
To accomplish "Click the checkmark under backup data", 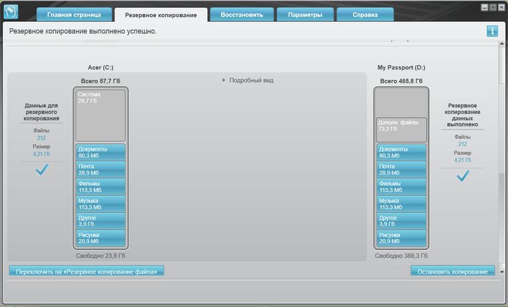I will pyautogui.click(x=42, y=169).
